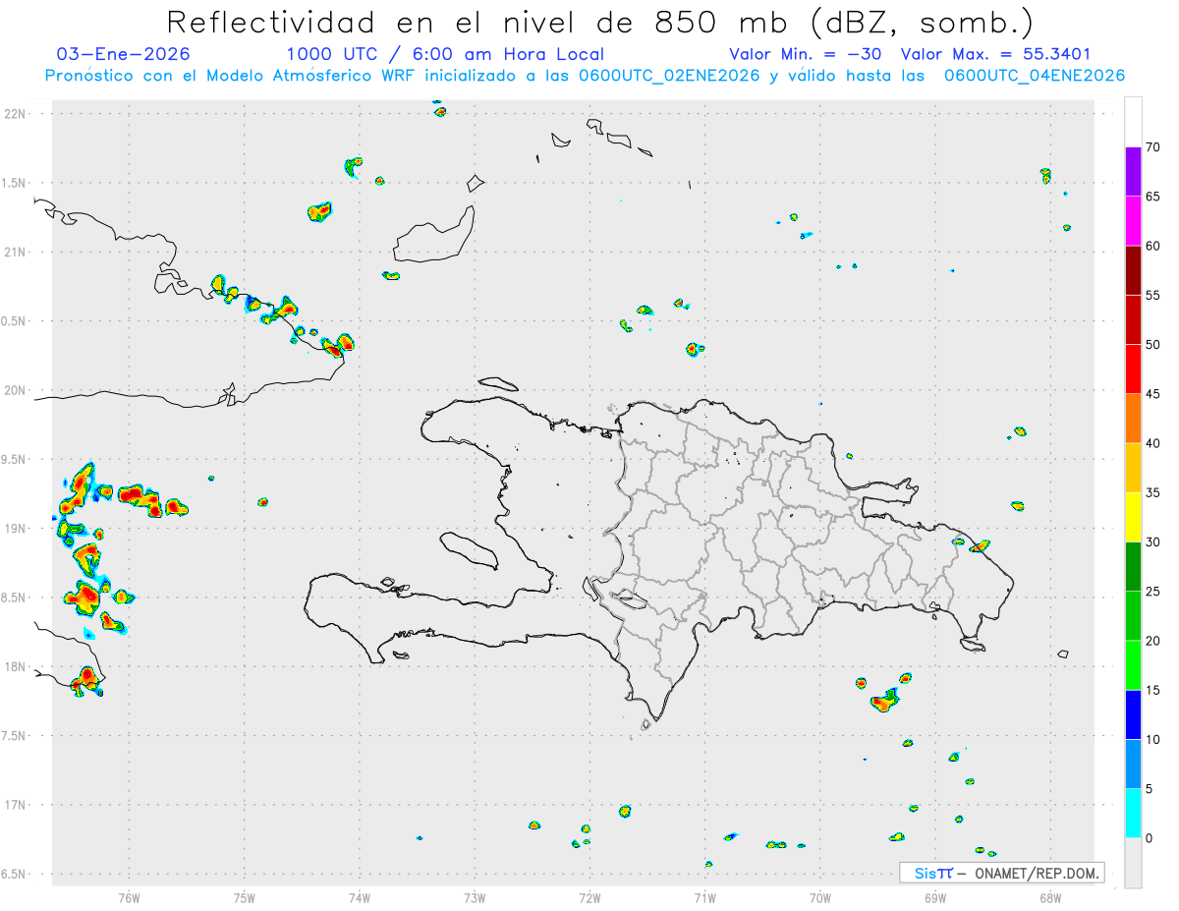
Task: Click the '30' value on the color scale
Action: tap(1154, 541)
